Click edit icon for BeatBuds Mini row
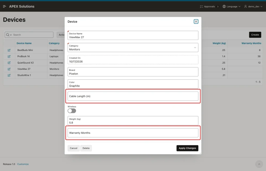266x171 pixels. 9,50
